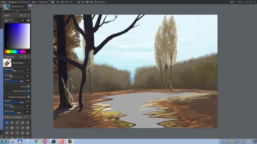Click the Металлик slider
Image resolution: width=257 pixels, height=144 pixels.
tap(12, 21)
